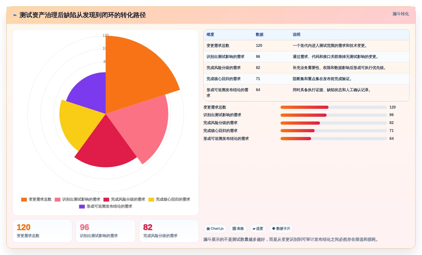Click the description starting with 通过需求、代码和接口关联
The width and height of the screenshot is (422, 255).
tap(335, 57)
